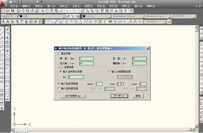Select the Rotate modify tool
203x133 pixels.
[8, 55]
